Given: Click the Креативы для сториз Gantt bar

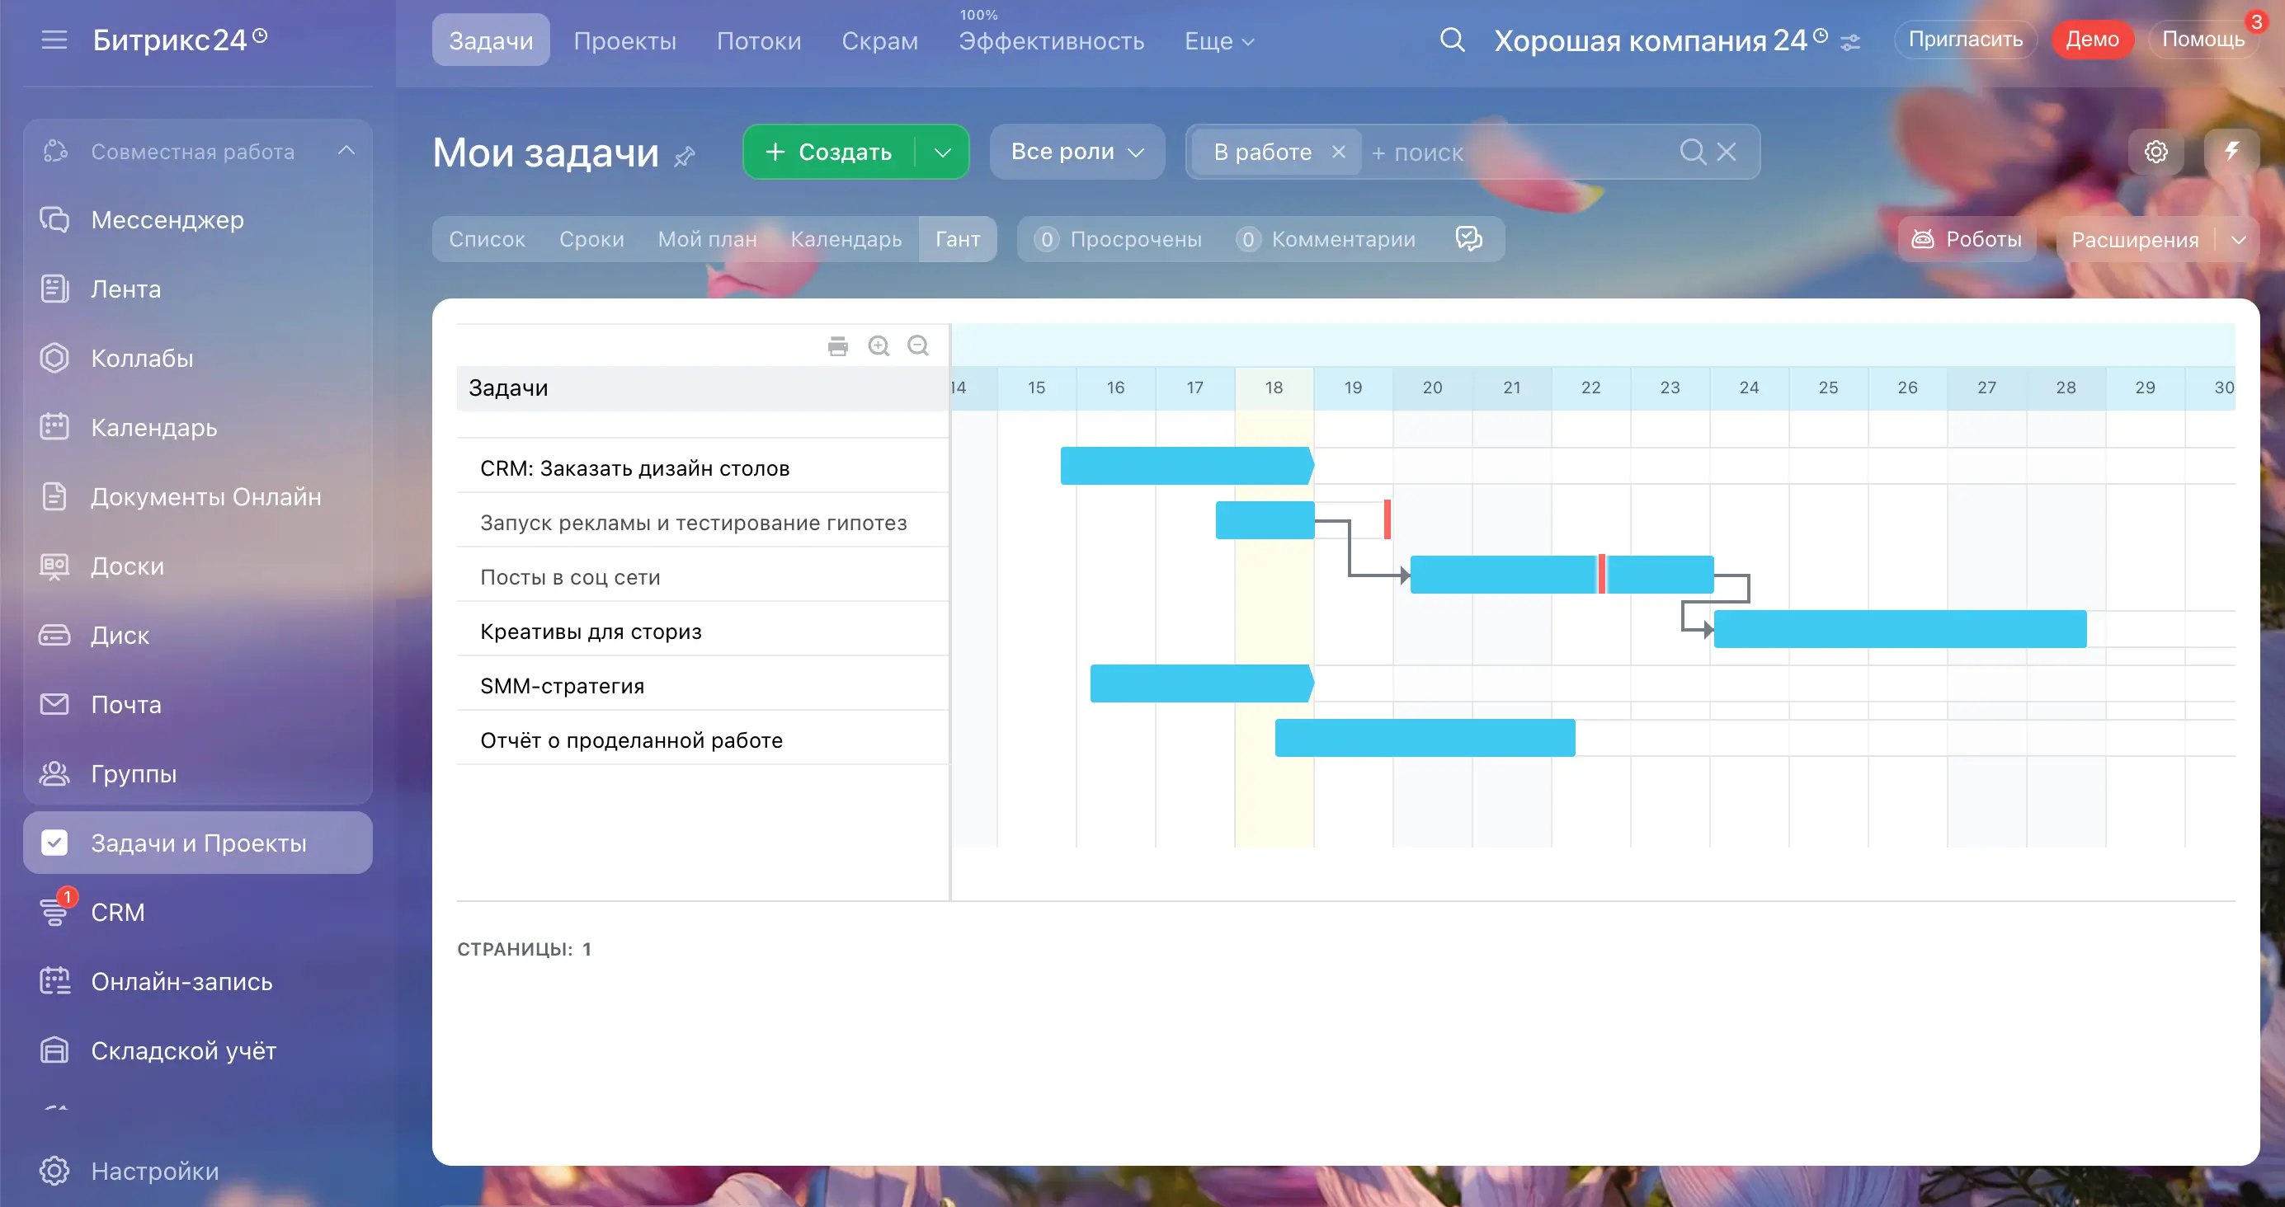Looking at the screenshot, I should [x=1899, y=629].
